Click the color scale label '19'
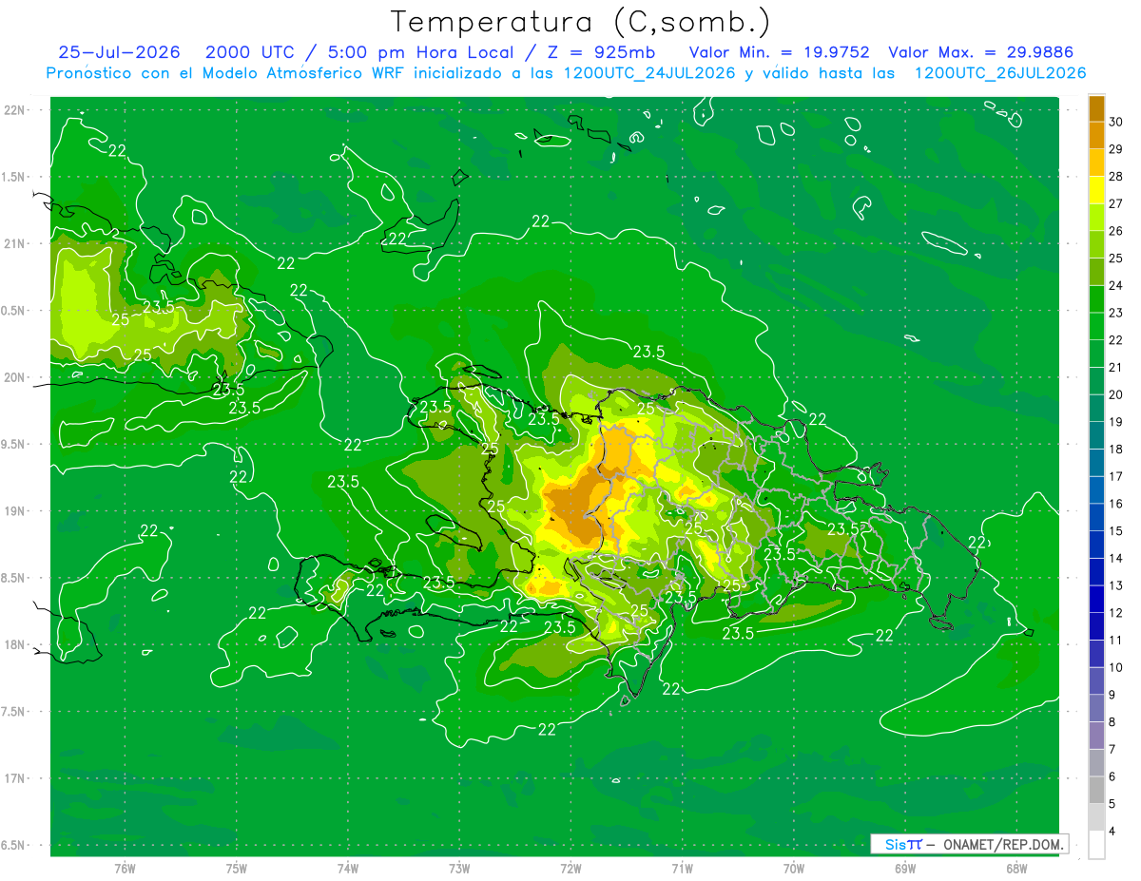 tap(1116, 422)
